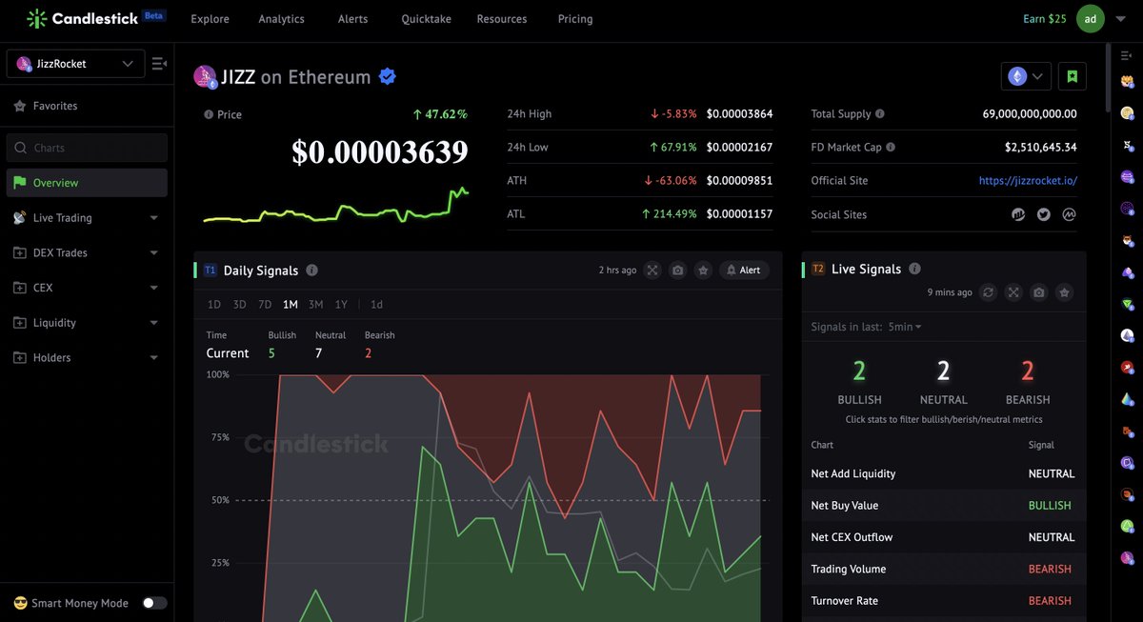Click the Candlestick logo
Viewport: 1143px width, 622px height.
[95, 18]
